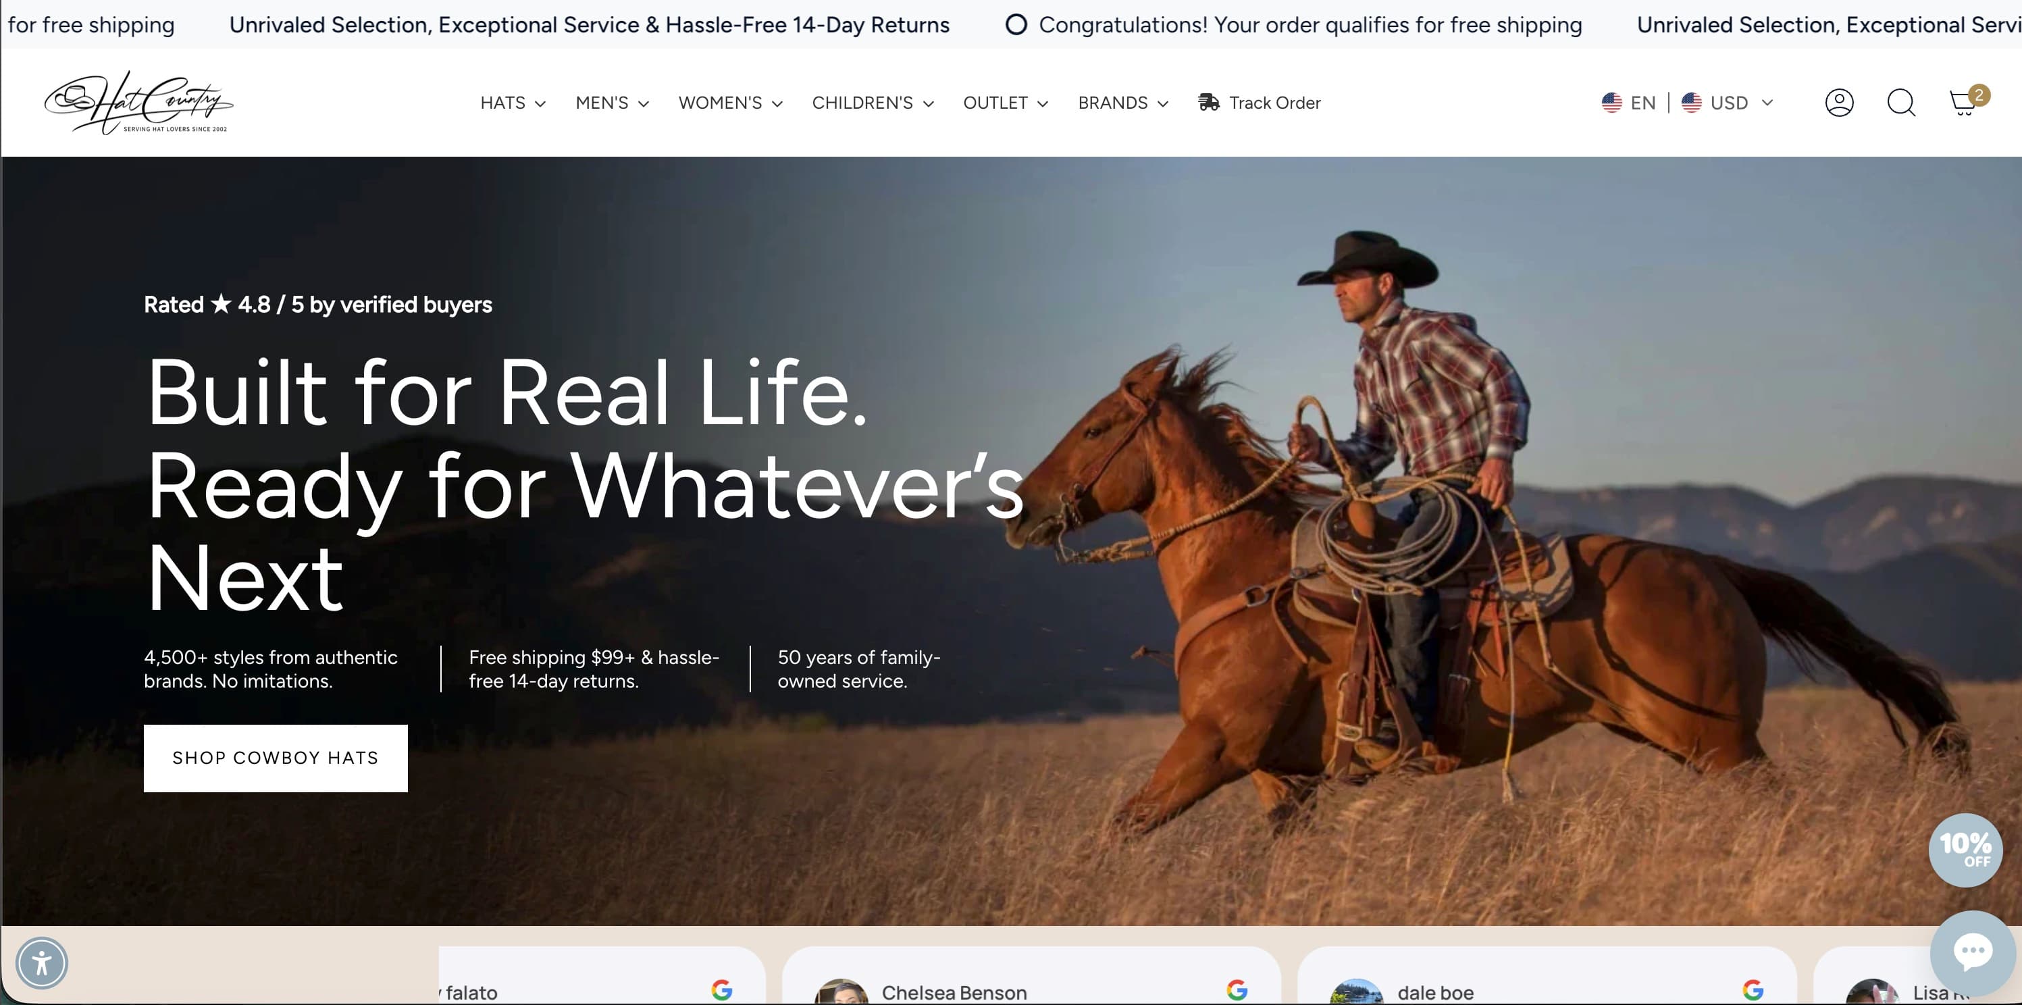Click the accessibility icon button
The height and width of the screenshot is (1005, 2022).
tap(42, 962)
